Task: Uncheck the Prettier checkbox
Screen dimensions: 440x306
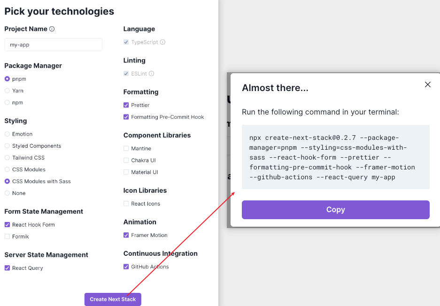Action: pyautogui.click(x=126, y=105)
